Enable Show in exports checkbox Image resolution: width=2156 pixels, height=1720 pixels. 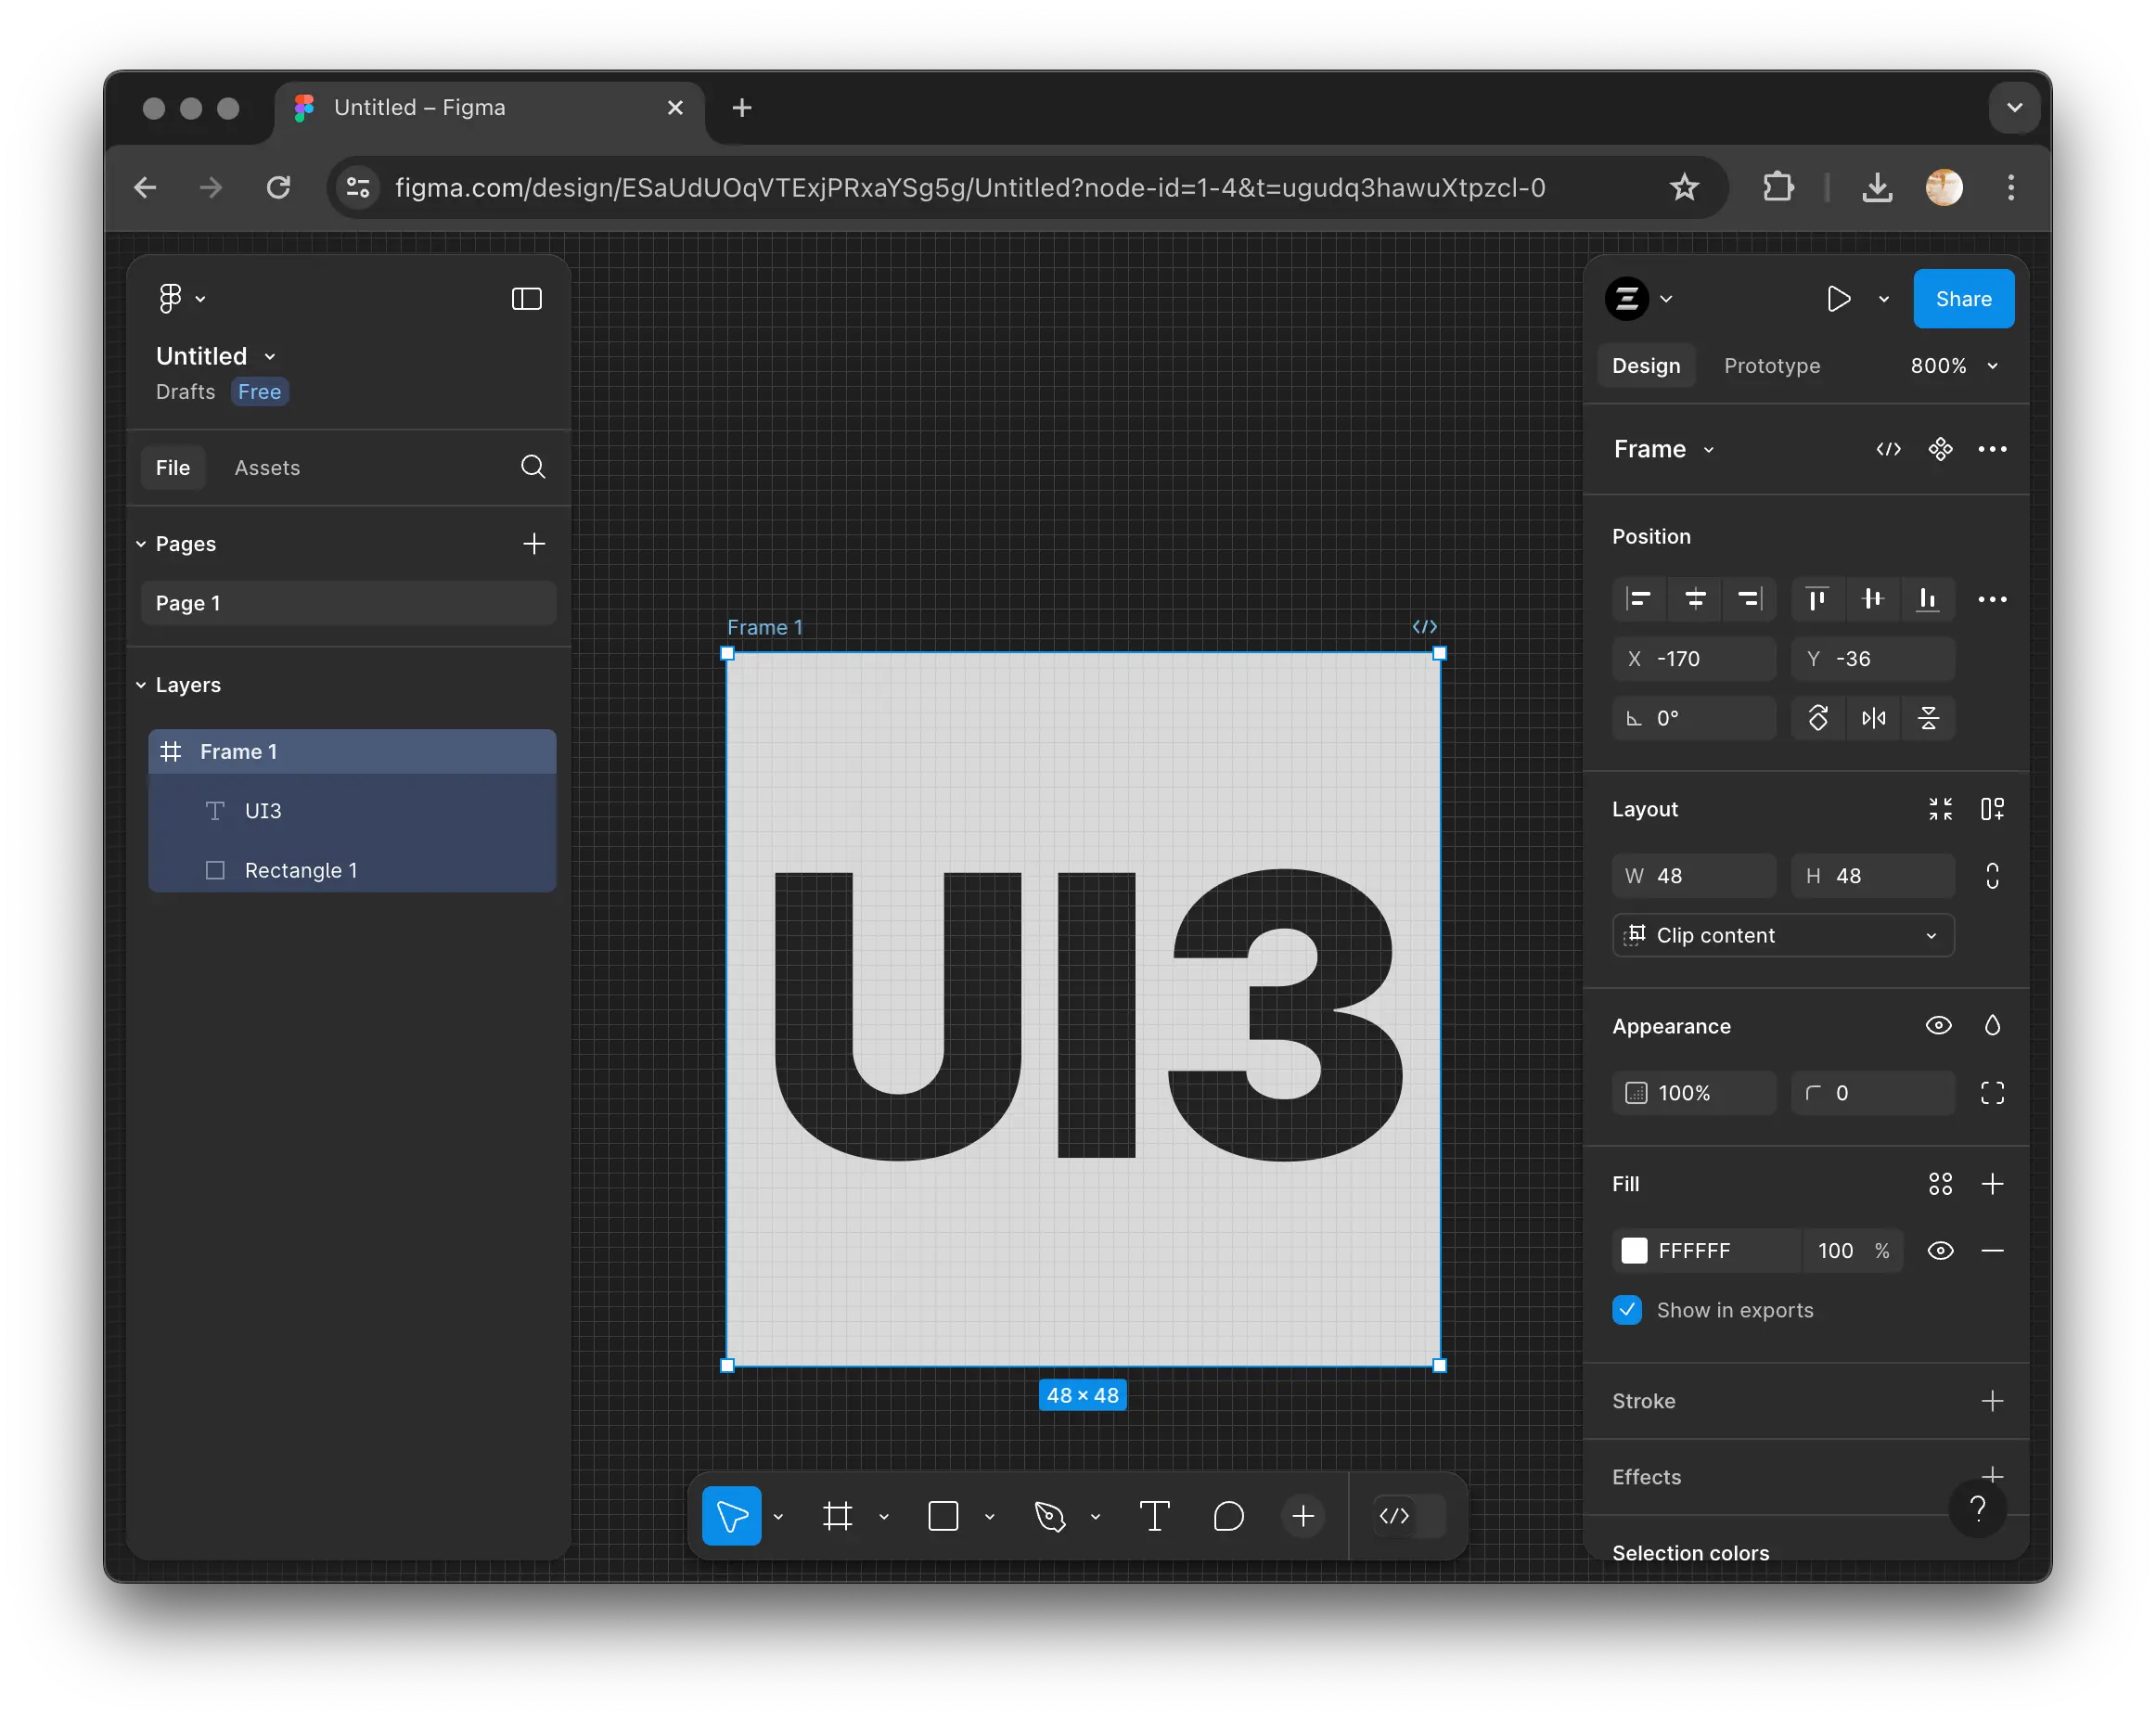(1628, 1307)
